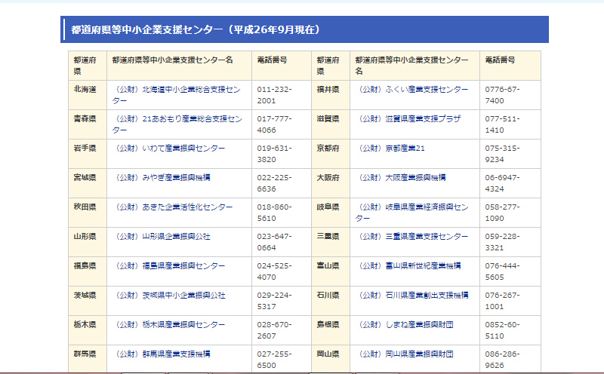Image resolution: width=604 pixels, height=374 pixels.
Task: Select the 北海道 prefecture cell
Action: coord(88,95)
